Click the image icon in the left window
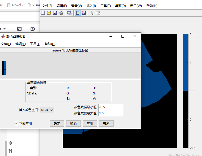Screen dimensions: 202x156 point(19,29)
